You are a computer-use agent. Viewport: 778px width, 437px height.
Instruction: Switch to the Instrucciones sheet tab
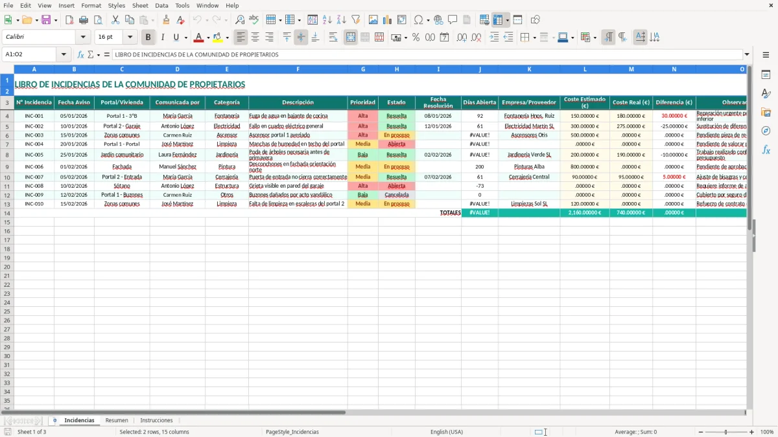click(156, 421)
